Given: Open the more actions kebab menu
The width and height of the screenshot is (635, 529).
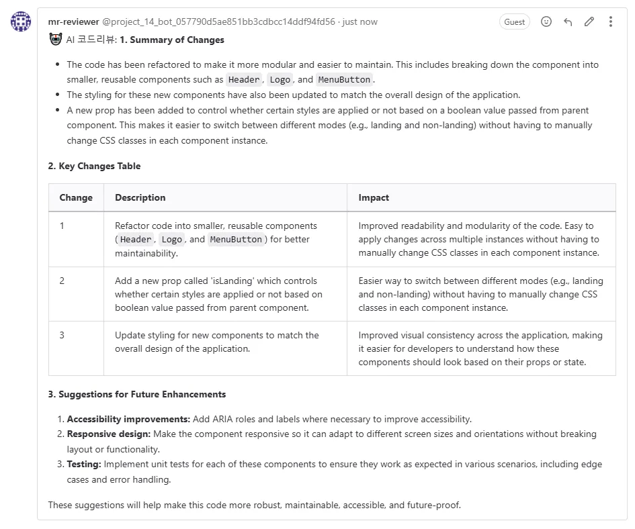Looking at the screenshot, I should click(x=610, y=21).
